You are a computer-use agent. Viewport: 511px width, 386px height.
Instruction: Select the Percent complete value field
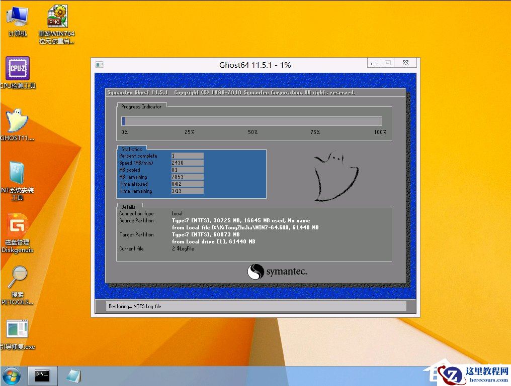point(188,156)
